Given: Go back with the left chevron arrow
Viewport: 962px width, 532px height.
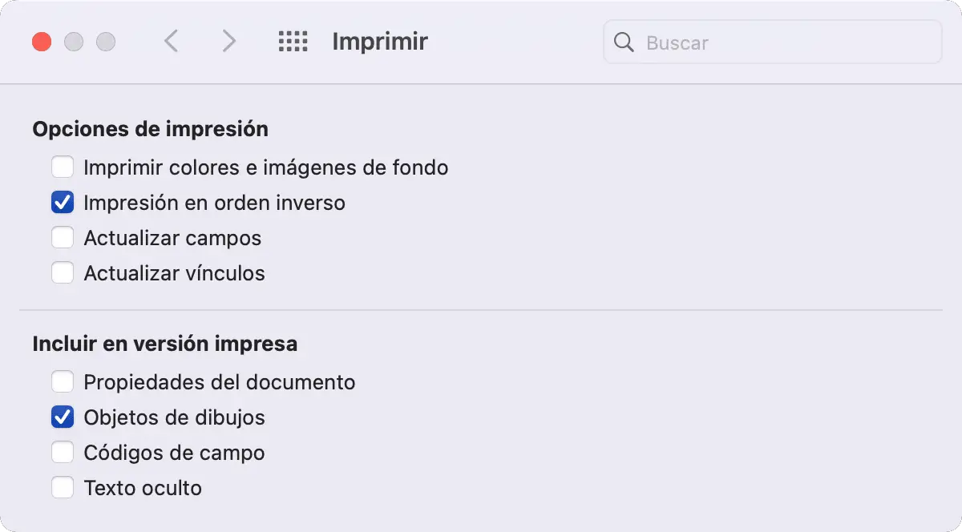Looking at the screenshot, I should (x=171, y=42).
